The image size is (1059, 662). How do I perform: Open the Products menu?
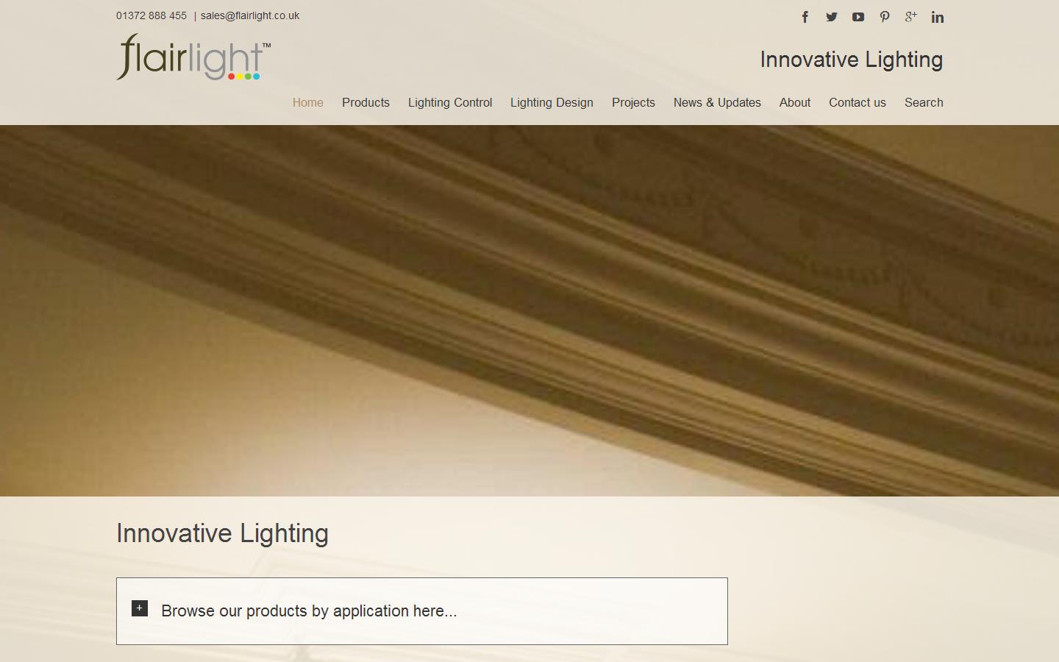pos(366,103)
